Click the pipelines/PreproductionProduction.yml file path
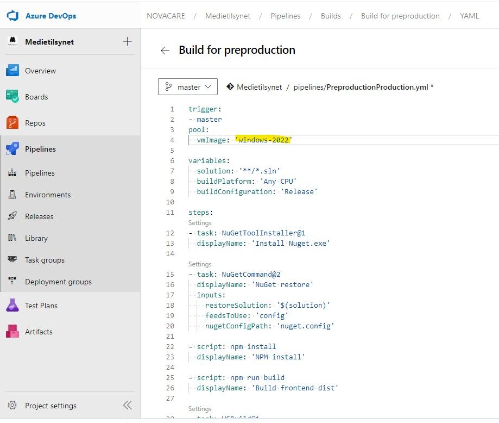Viewport: 499px width, 423px height. [361, 87]
